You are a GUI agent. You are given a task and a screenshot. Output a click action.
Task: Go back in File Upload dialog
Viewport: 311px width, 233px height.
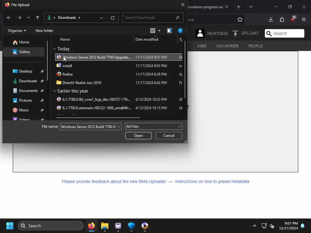coord(9,18)
